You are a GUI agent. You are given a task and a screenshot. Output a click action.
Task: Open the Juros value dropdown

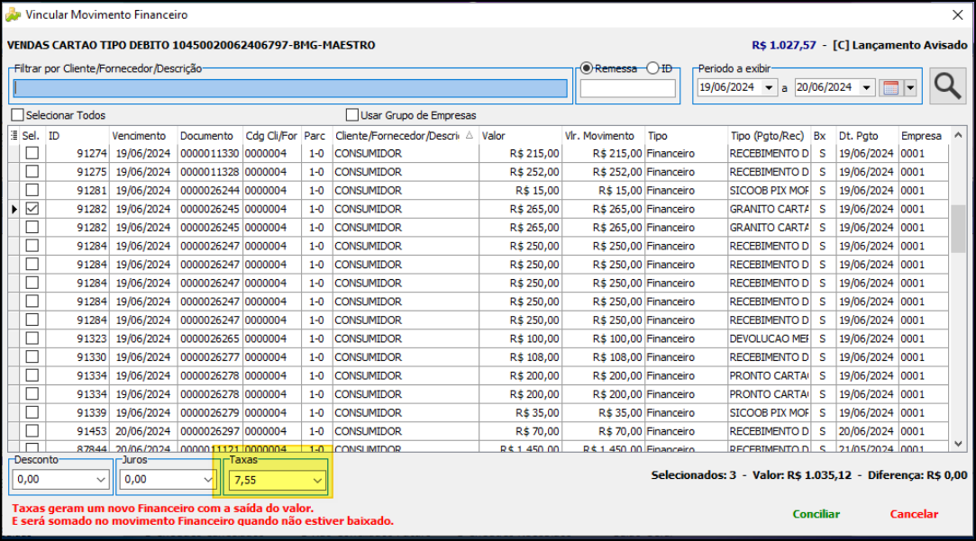[x=207, y=480]
